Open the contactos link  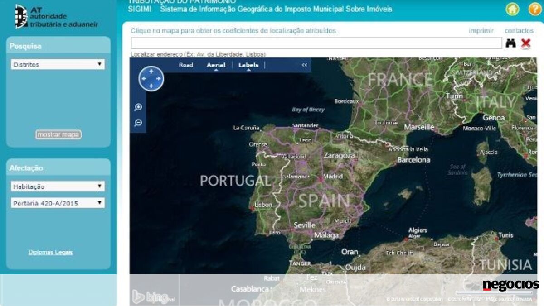(x=519, y=31)
